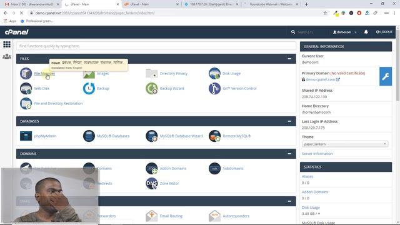Open a new browser tab
Screen dimensions: 400x225
click(x=306, y=4)
